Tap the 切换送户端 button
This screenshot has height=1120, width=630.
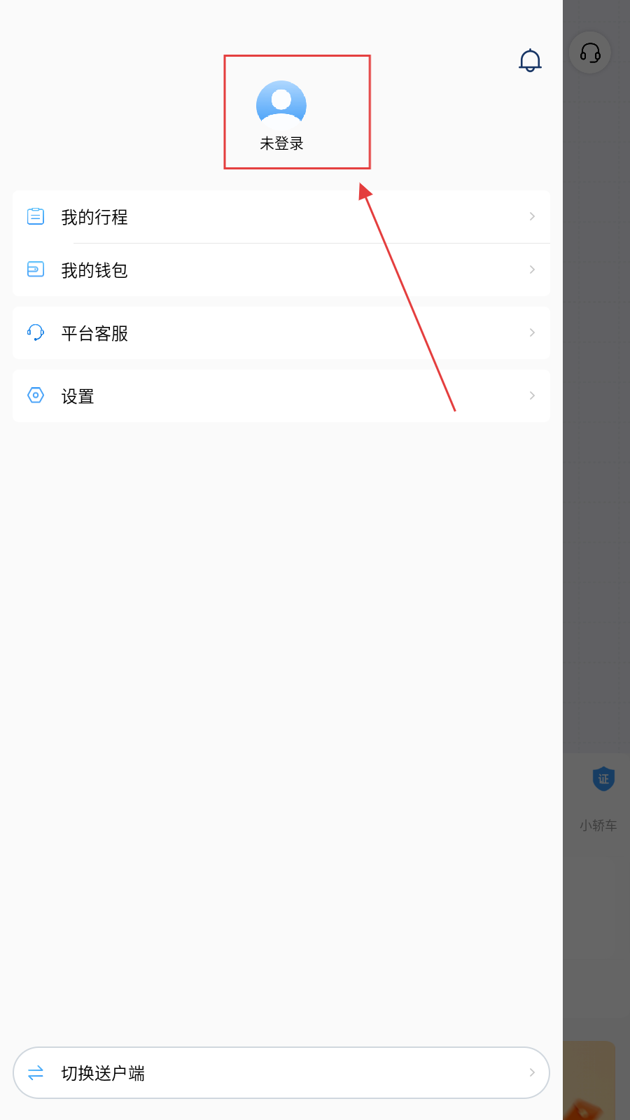tap(281, 1072)
